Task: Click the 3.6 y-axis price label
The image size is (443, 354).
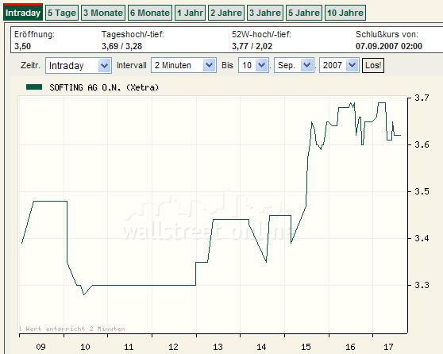Action: [422, 145]
